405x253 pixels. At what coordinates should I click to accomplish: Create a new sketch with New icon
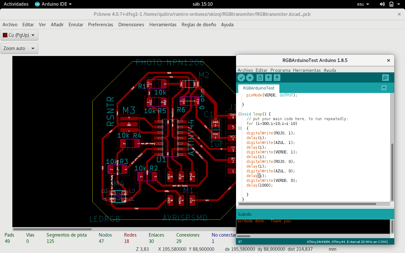coord(260,78)
